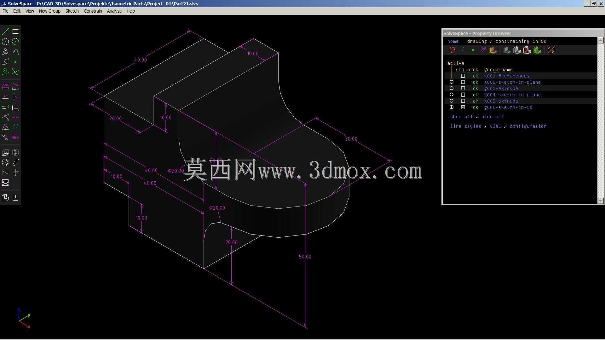This screenshot has height=340, width=605.
Task: Select the arc of a circle tool
Action: click(15, 42)
